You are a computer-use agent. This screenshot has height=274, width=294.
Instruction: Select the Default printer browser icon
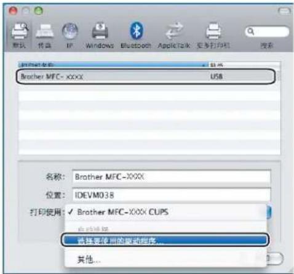tap(19, 31)
